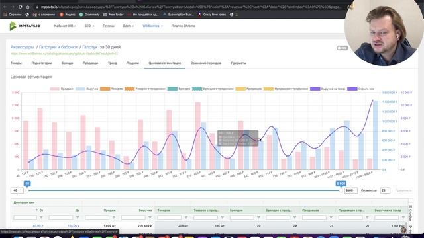Click the minimum price slider handle at 40
The image size is (424, 238).
(x=27, y=190)
